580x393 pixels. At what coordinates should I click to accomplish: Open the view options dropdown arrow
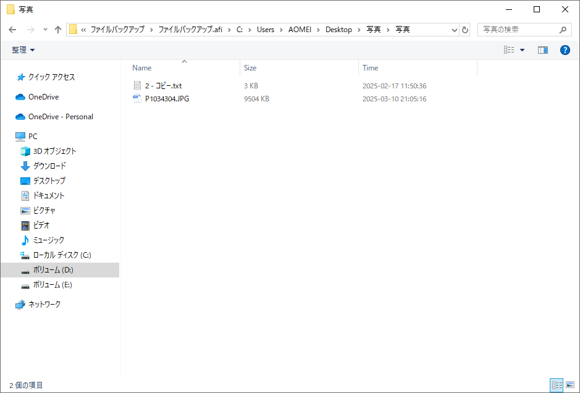[523, 50]
